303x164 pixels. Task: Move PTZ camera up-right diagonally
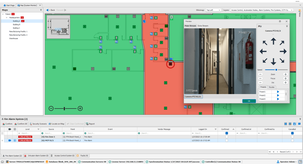pyautogui.click(x=282, y=43)
